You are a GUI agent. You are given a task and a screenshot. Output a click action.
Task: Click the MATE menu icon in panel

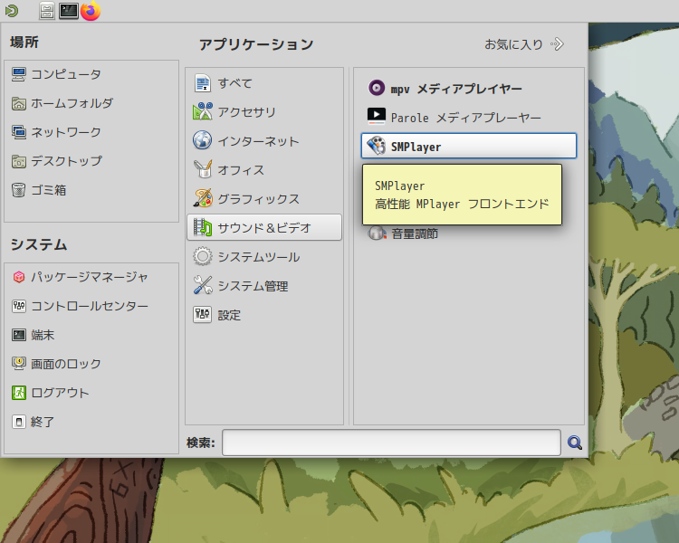12,10
